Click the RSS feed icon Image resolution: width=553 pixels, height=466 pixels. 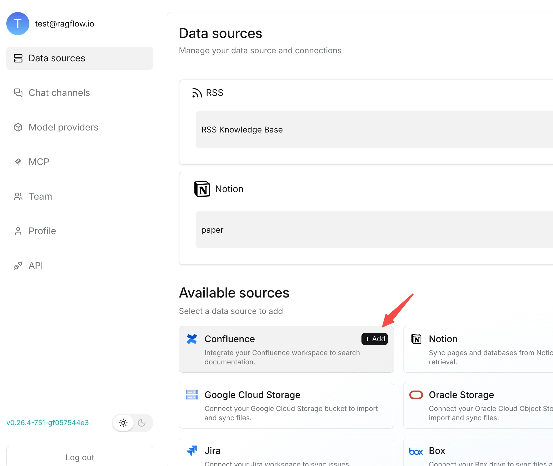pyautogui.click(x=197, y=93)
